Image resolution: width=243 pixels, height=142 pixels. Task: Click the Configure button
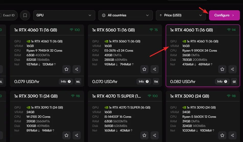pyautogui.click(x=224, y=15)
